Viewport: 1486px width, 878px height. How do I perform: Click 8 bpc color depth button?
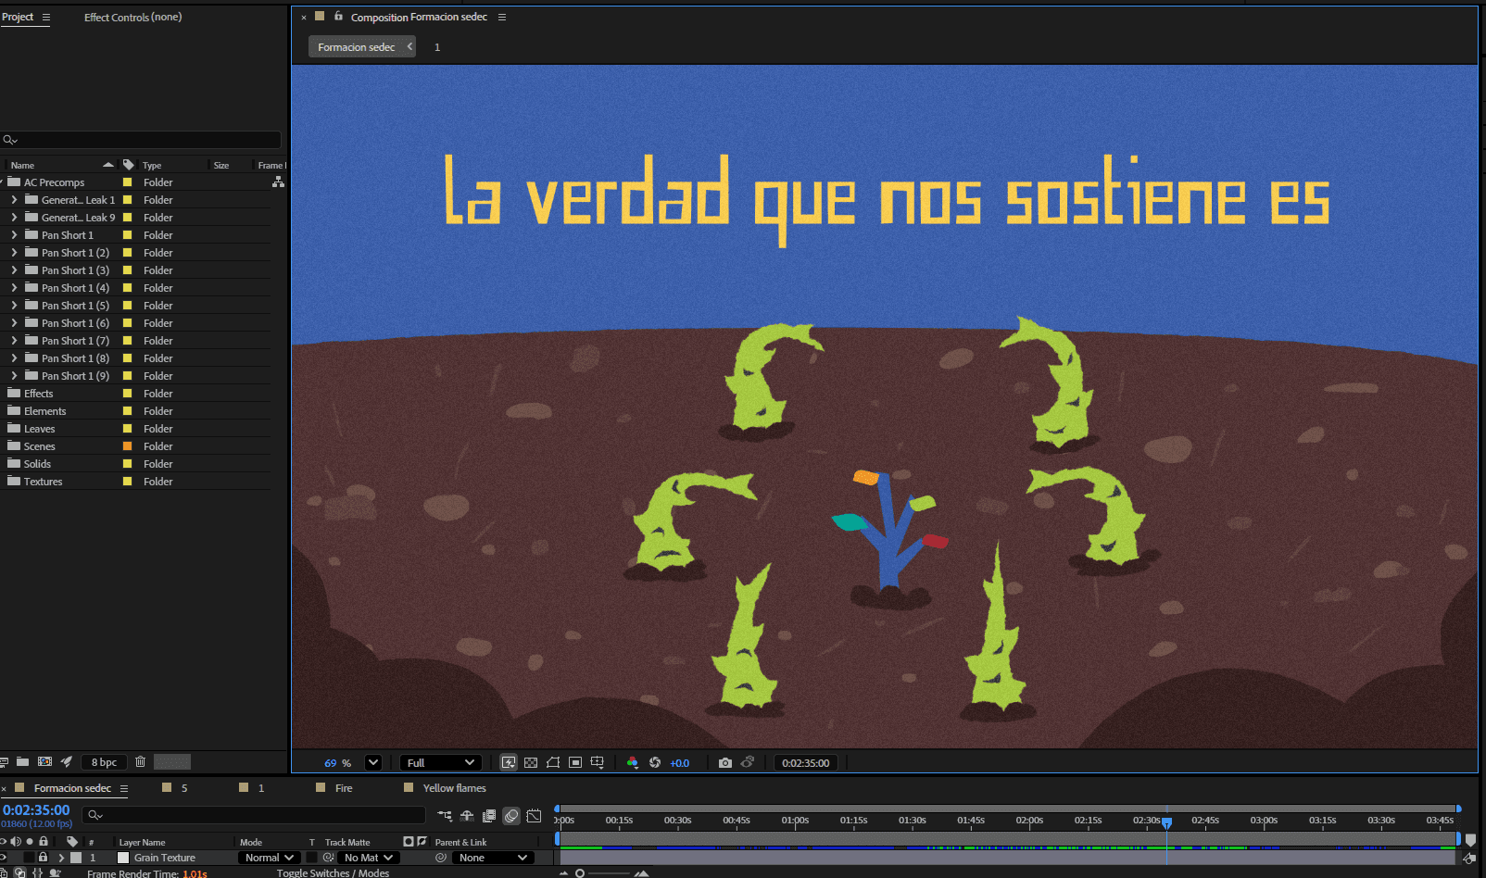click(x=104, y=762)
